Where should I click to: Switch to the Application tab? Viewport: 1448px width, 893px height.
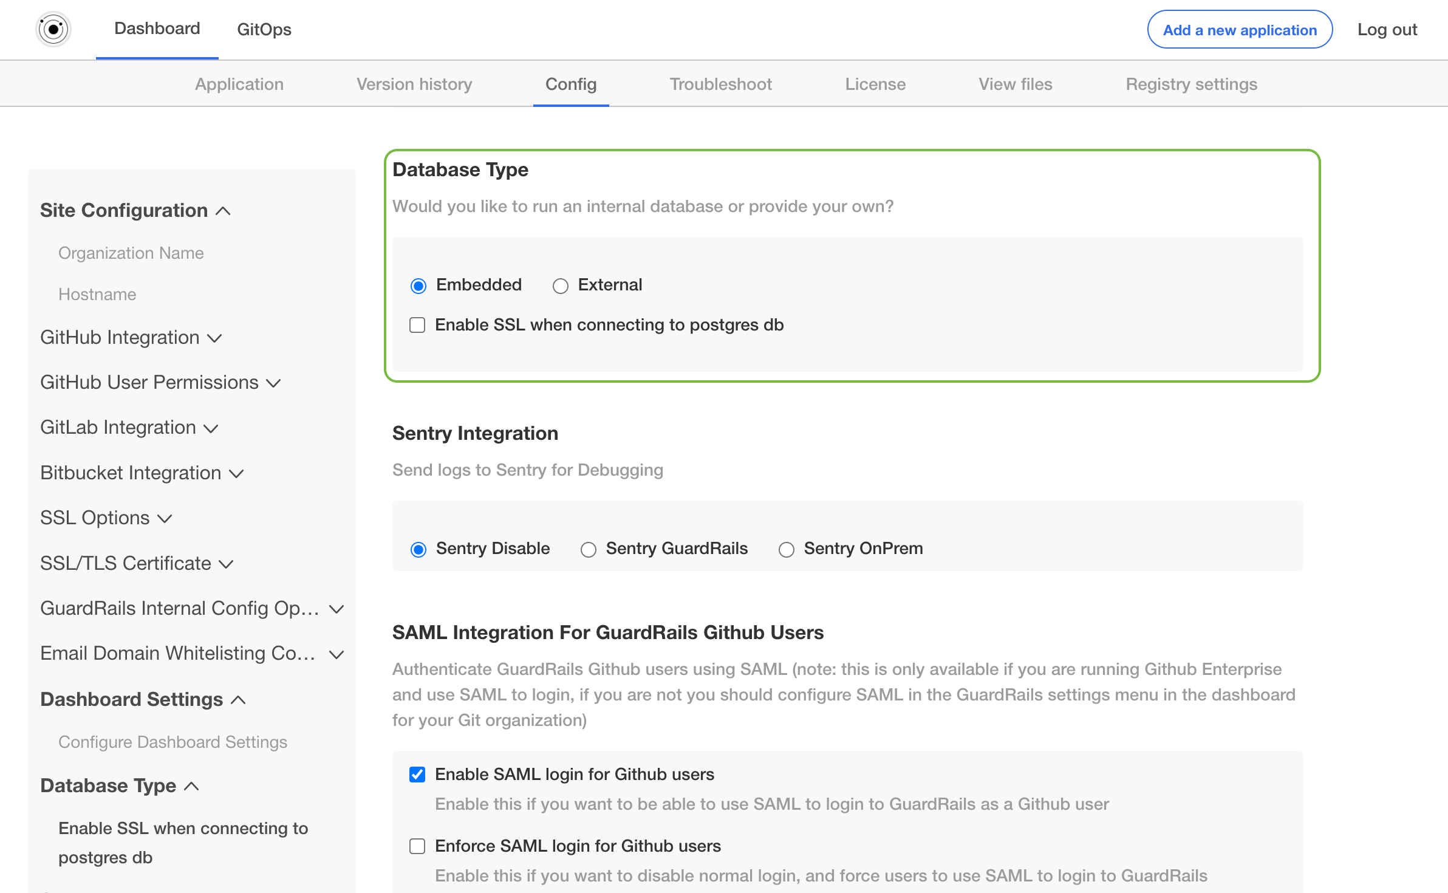(239, 84)
